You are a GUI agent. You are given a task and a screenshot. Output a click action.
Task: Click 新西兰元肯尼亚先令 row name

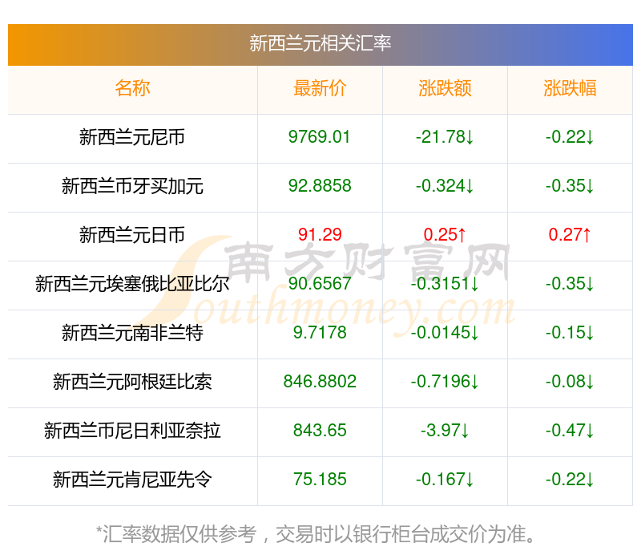[132, 480]
